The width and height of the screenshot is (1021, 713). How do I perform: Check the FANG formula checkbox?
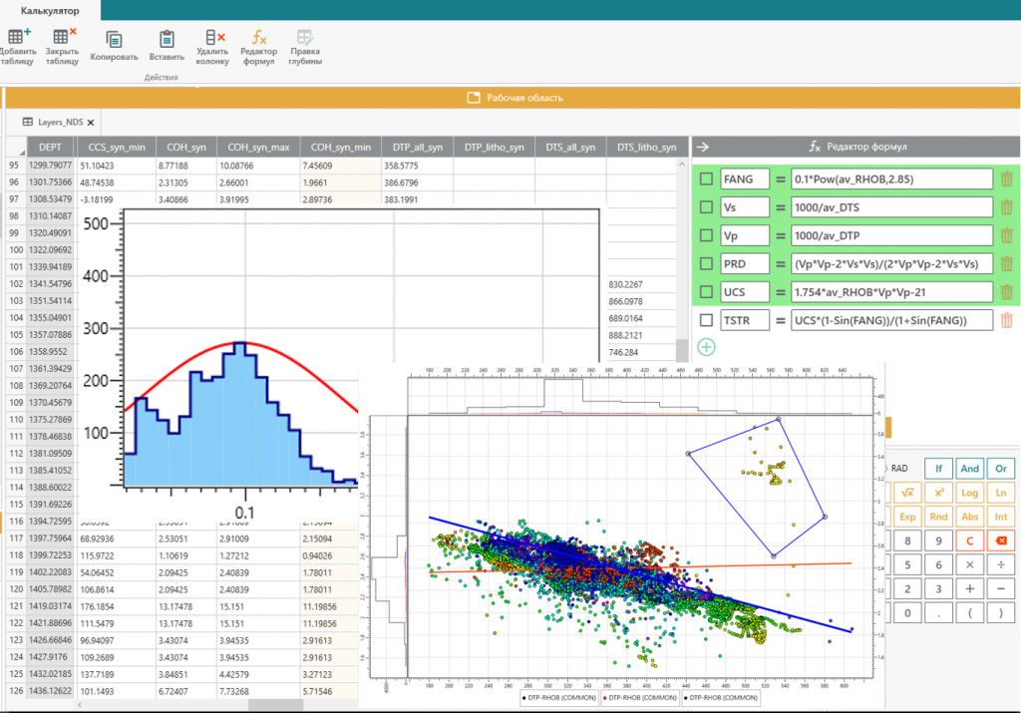tap(706, 179)
